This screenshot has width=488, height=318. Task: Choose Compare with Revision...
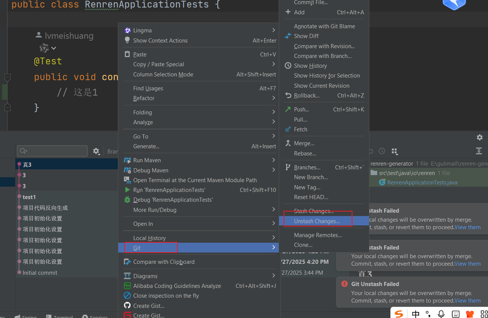point(324,46)
